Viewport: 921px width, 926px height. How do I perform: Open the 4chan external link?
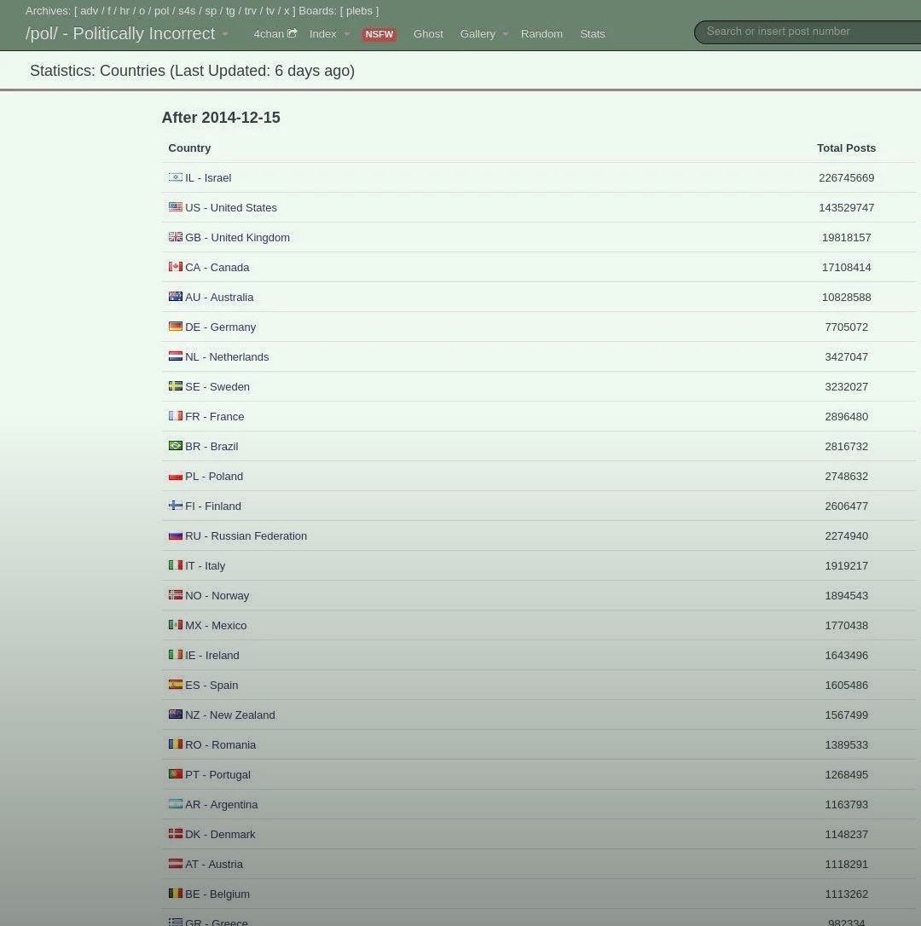coord(275,33)
